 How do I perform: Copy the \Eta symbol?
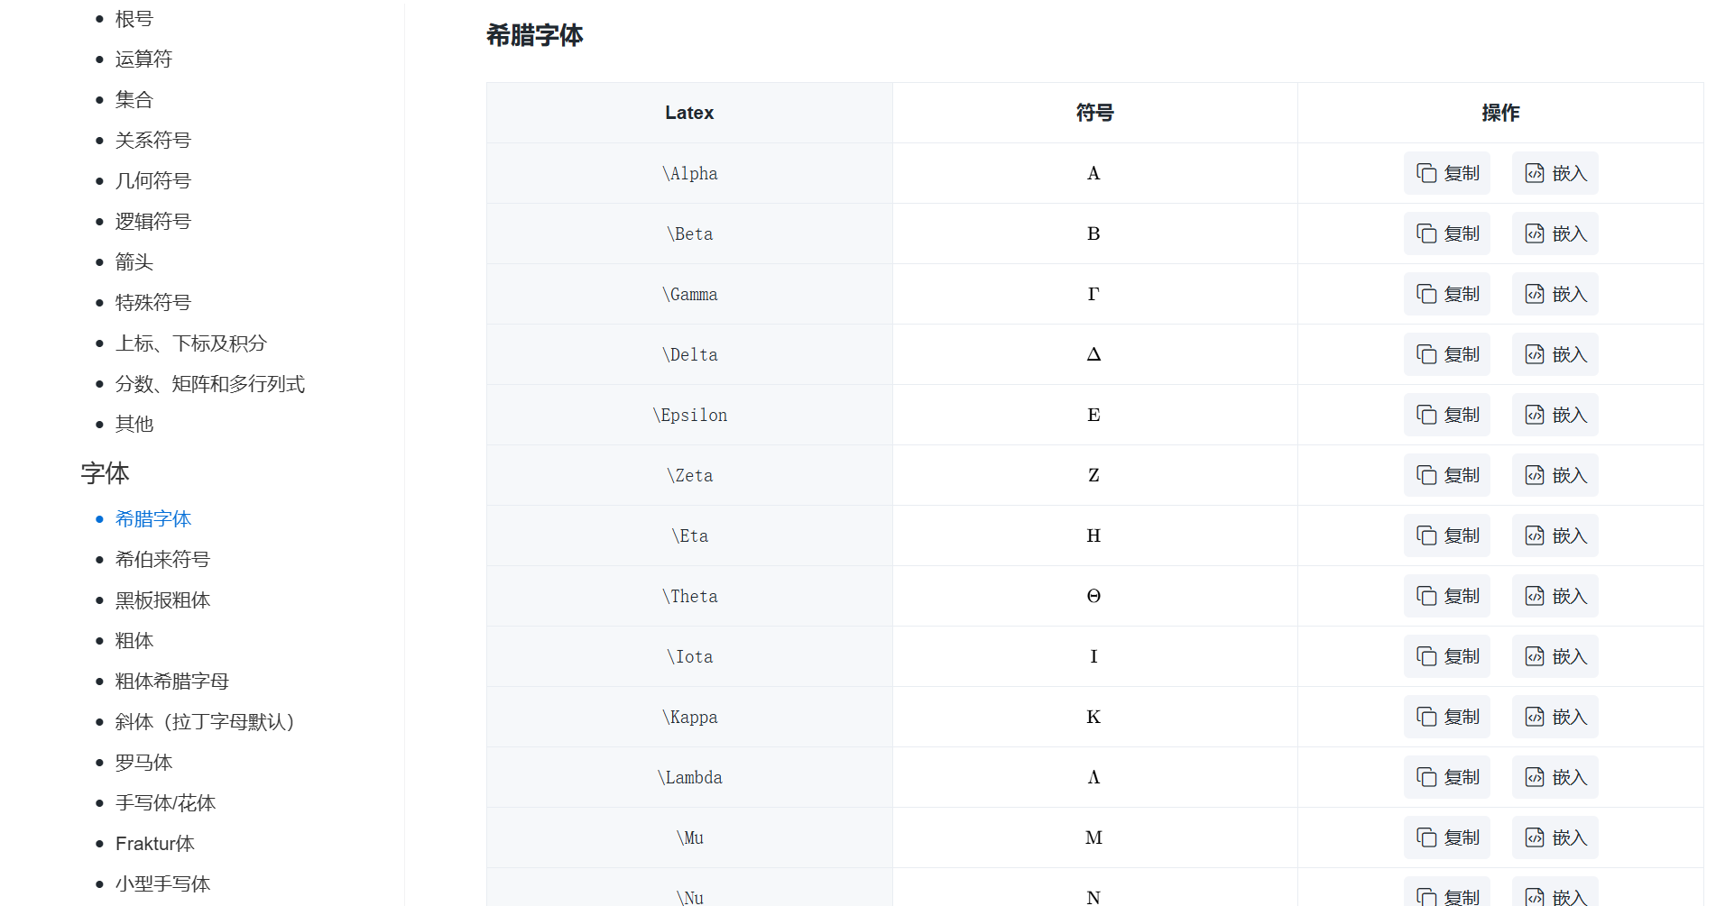tap(1447, 535)
